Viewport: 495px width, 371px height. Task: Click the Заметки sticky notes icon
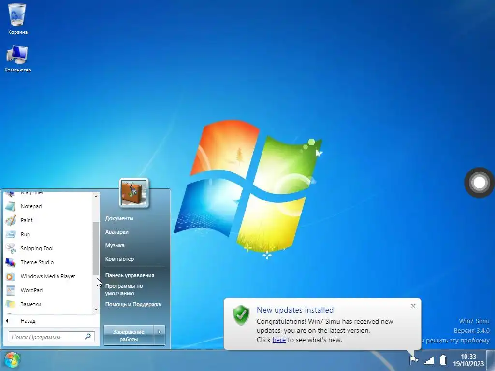click(11, 304)
